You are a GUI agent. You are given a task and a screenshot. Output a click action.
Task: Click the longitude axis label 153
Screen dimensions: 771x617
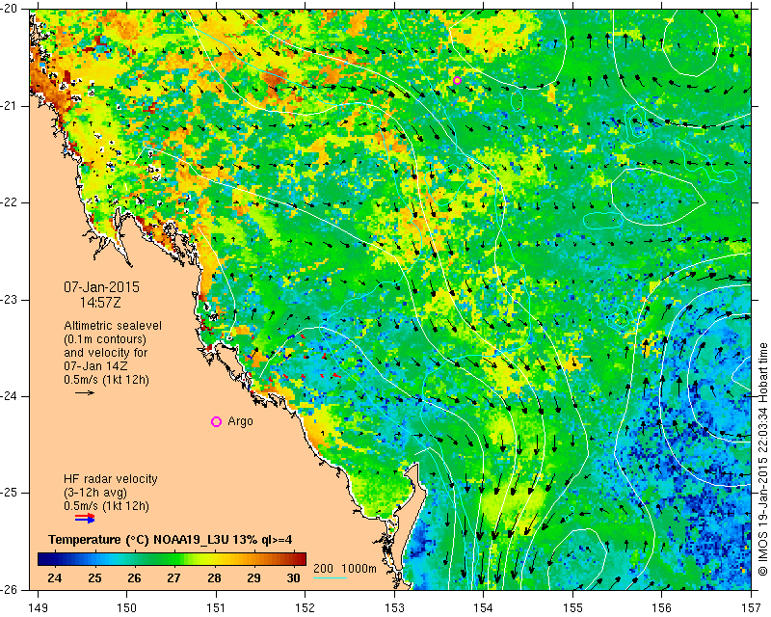[x=395, y=607]
